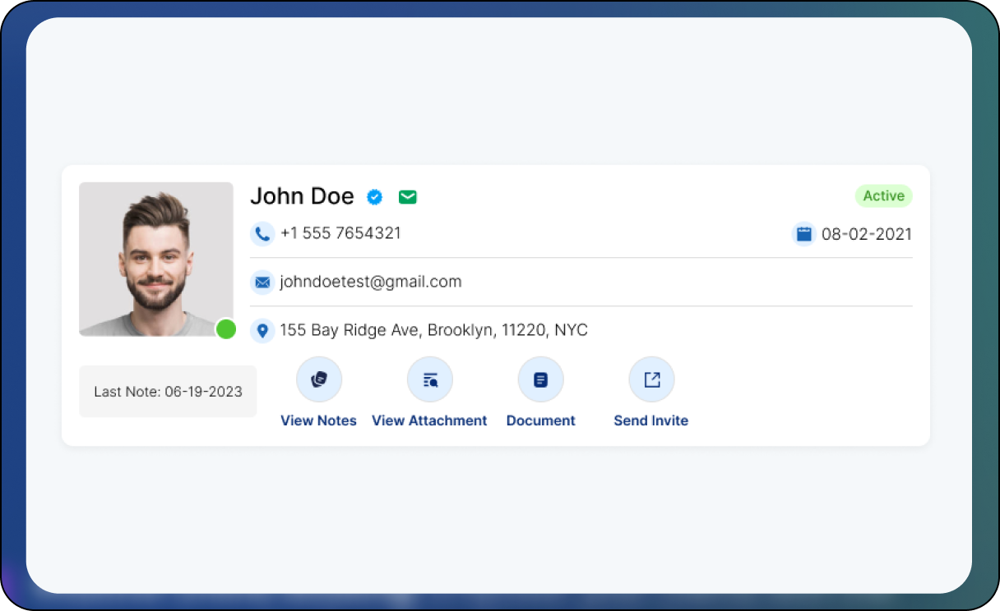Click the 08-02-2021 date text
The height and width of the screenshot is (611, 1000).
tap(867, 234)
